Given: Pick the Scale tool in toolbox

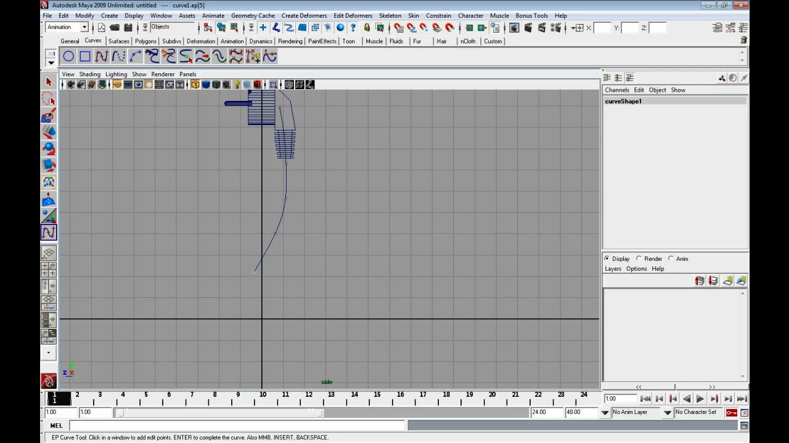Looking at the screenshot, I should [49, 165].
